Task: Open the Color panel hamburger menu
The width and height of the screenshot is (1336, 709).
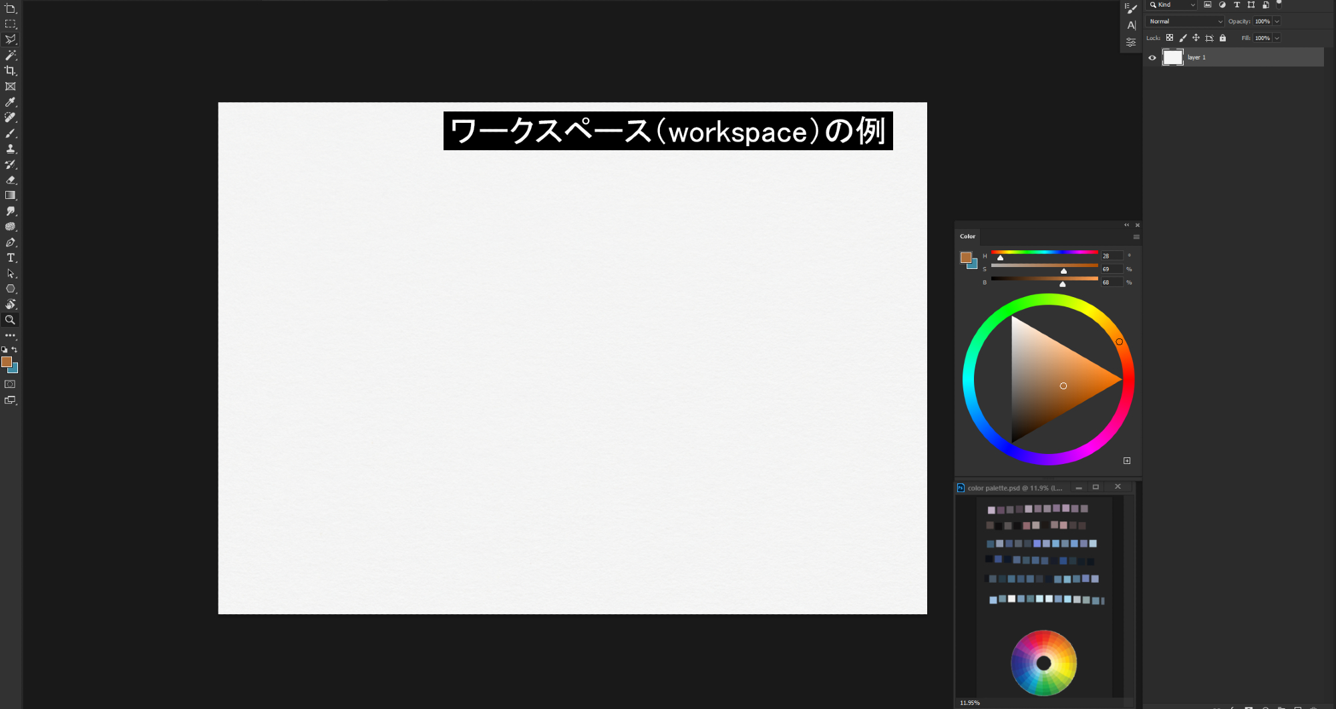Action: 1136,237
